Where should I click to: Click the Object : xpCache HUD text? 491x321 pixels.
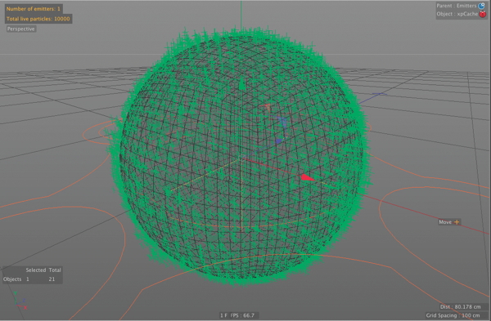click(457, 14)
